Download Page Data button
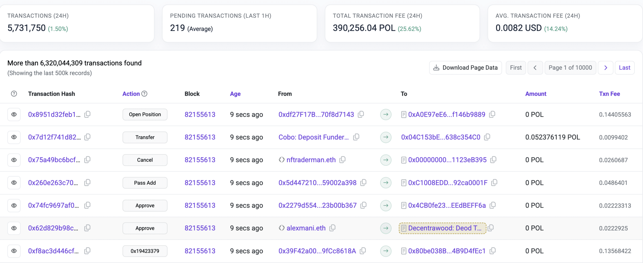 click(x=465, y=68)
